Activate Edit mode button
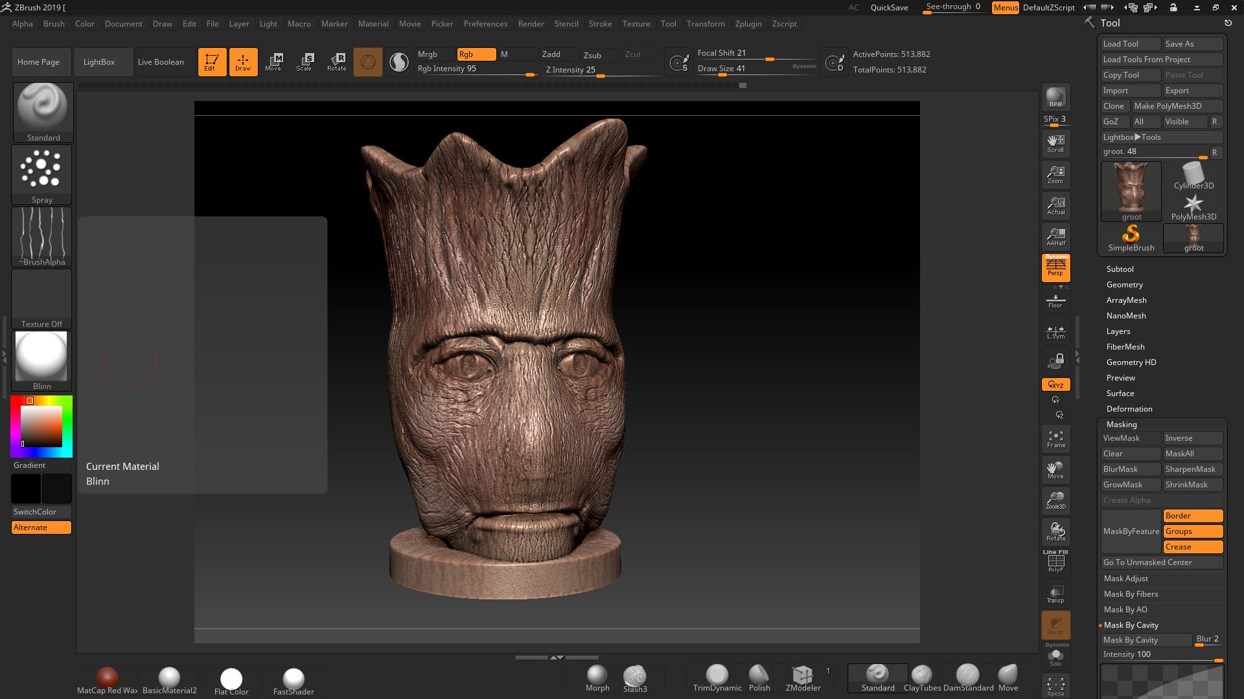Image resolution: width=1244 pixels, height=699 pixels. tap(212, 62)
